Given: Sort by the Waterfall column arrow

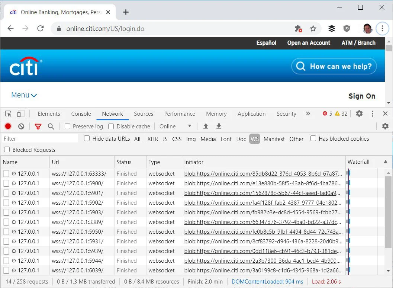Looking at the screenshot, I should tap(386, 162).
